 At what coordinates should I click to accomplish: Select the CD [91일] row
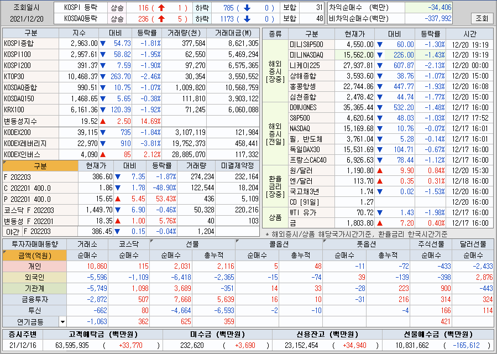point(391,202)
